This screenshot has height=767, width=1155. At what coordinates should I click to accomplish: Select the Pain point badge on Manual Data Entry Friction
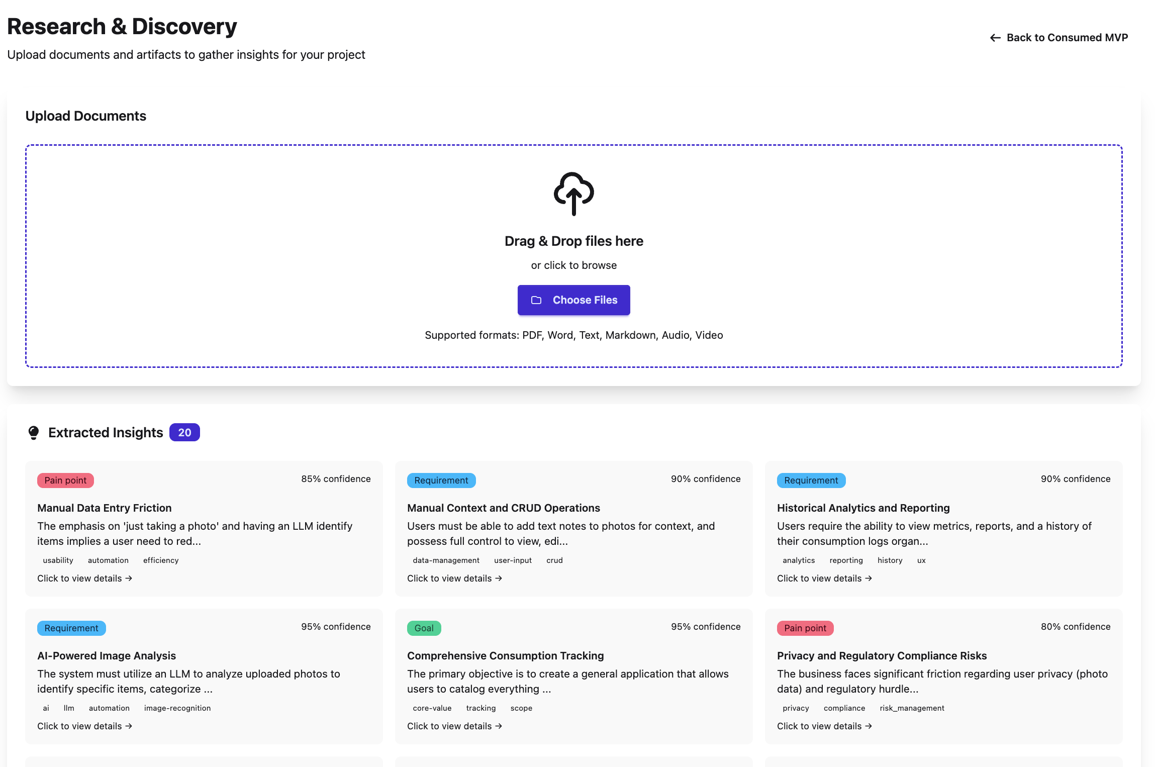pyautogui.click(x=65, y=481)
